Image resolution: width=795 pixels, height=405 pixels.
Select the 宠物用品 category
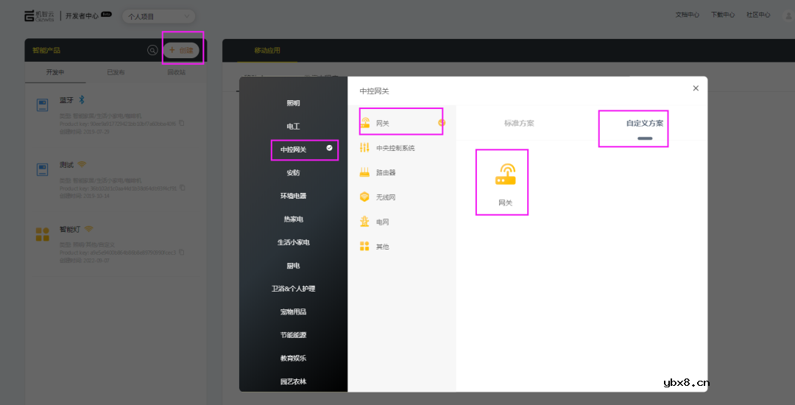(x=293, y=311)
